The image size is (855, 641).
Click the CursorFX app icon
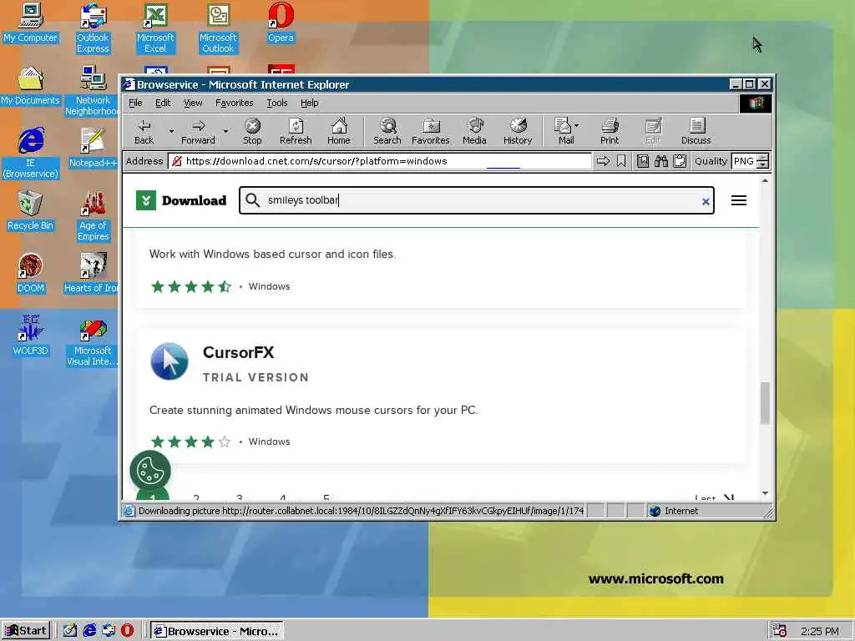point(169,361)
